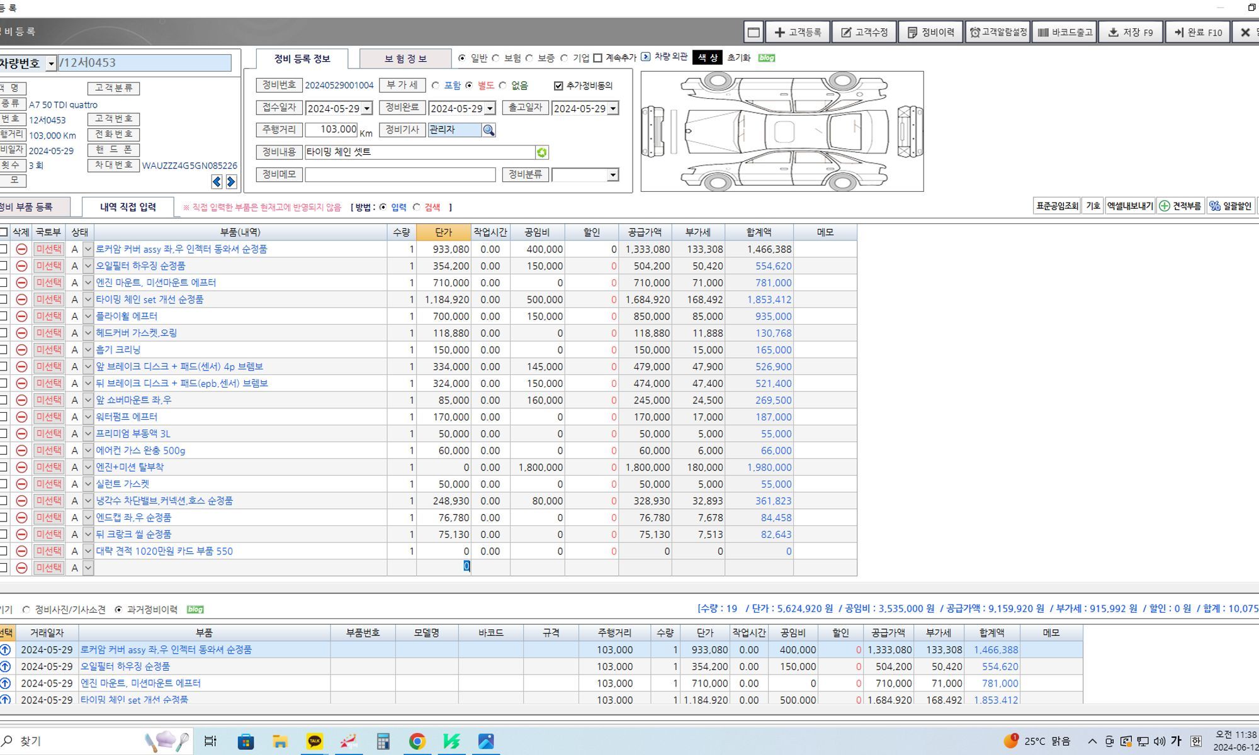1259x755 pixels.
Task: Click 견적부름 load estimate button
Action: tap(1180, 206)
